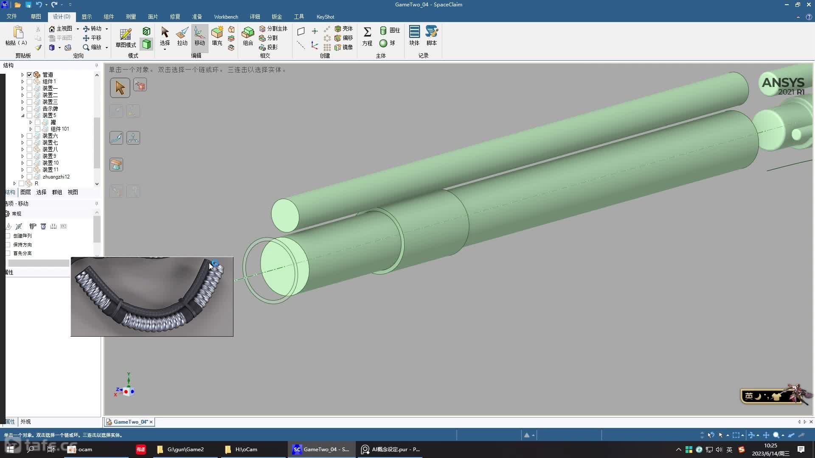The width and height of the screenshot is (815, 458).
Task: Click the 平移 (Pan) orientation tool
Action: [x=93, y=38]
